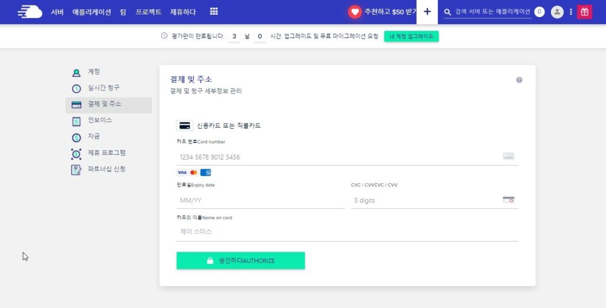The height and width of the screenshot is (308, 606).
Task: Click the 제휴 프로그램 icon
Action: tap(76, 154)
